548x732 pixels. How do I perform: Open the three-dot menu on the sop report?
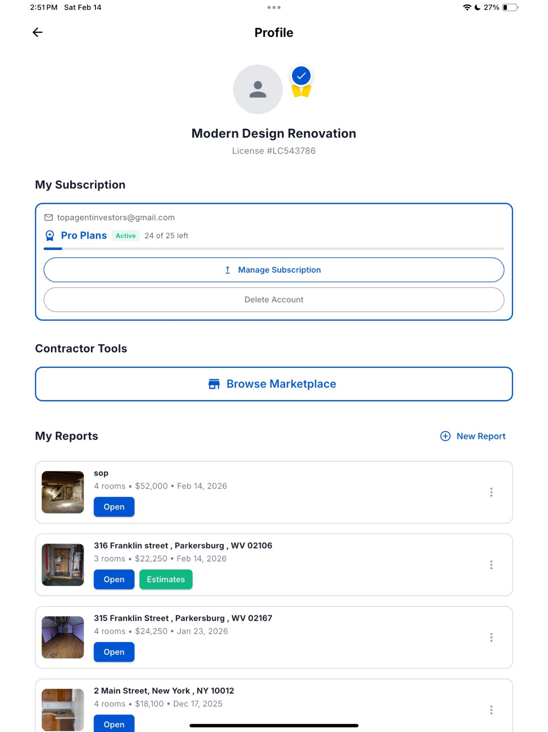tap(491, 492)
